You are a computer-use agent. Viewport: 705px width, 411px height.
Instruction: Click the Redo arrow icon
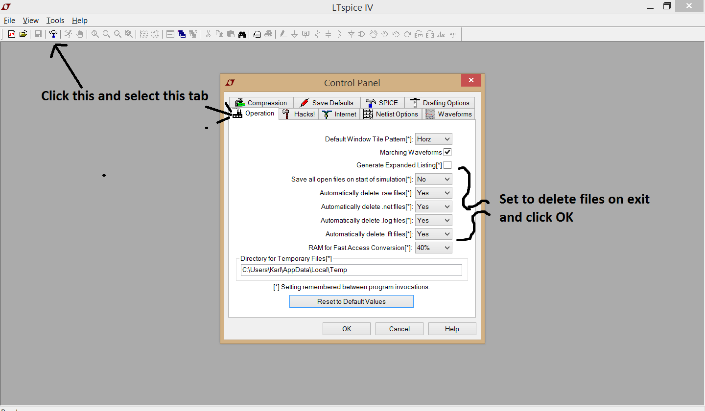[407, 34]
